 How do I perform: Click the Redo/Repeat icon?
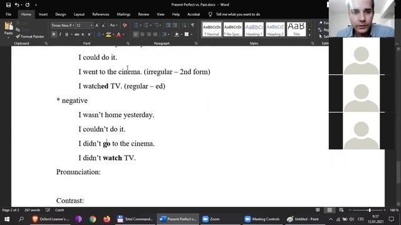click(28, 4)
